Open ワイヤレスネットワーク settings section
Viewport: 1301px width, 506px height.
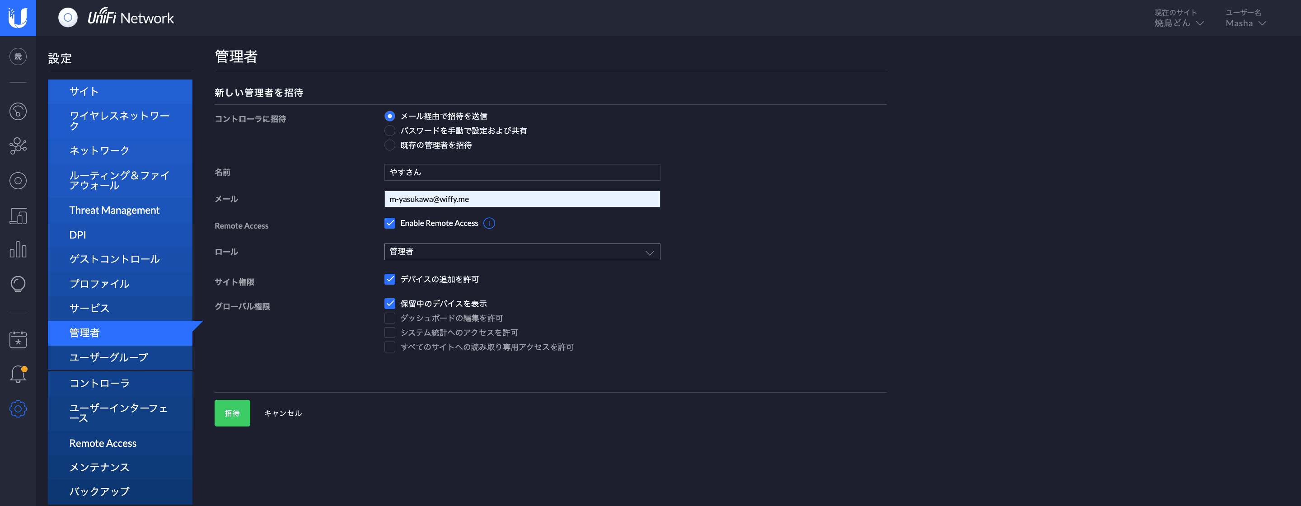pyautogui.click(x=120, y=121)
